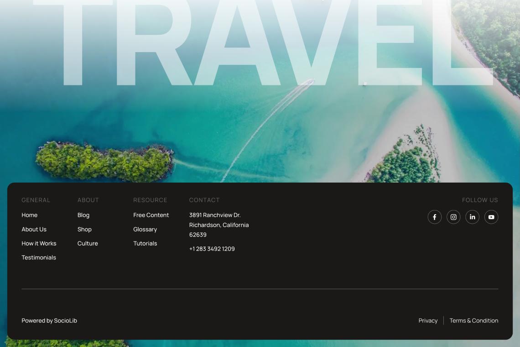Open the YouTube social icon
Screen dimensions: 520x347
pos(491,217)
